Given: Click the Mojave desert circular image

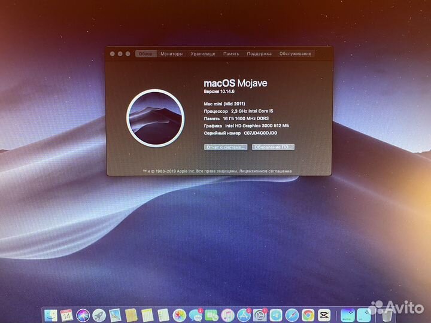Looking at the screenshot, I should click(156, 118).
